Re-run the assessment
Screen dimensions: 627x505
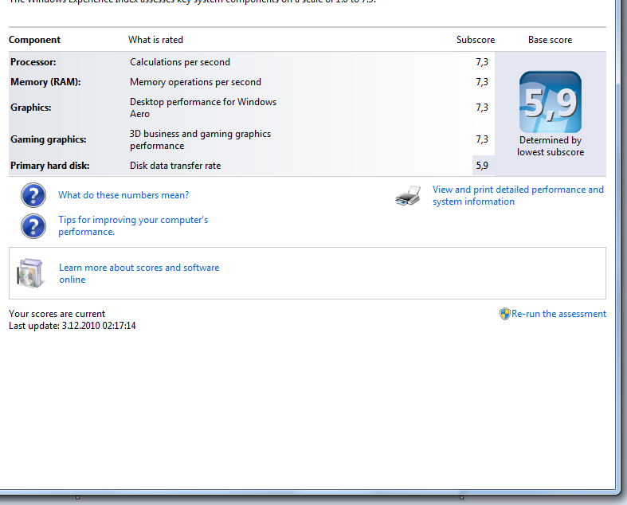coord(558,314)
